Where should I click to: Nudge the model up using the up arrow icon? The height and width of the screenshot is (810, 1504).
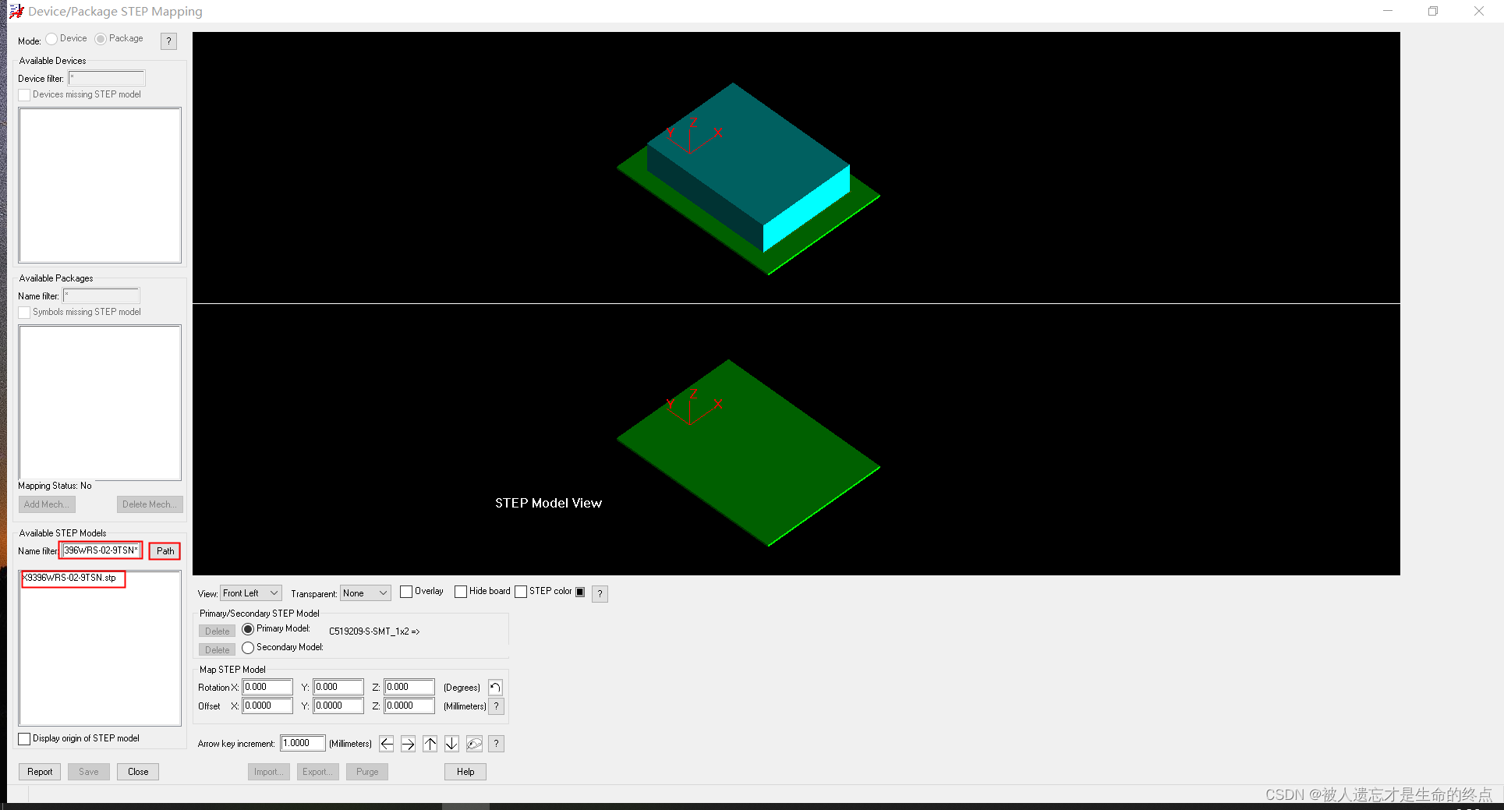tap(430, 743)
